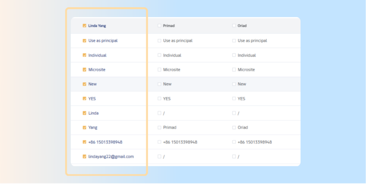The image size is (366, 184).
Task: Check the Oriad column header checkbox
Action: (x=234, y=26)
